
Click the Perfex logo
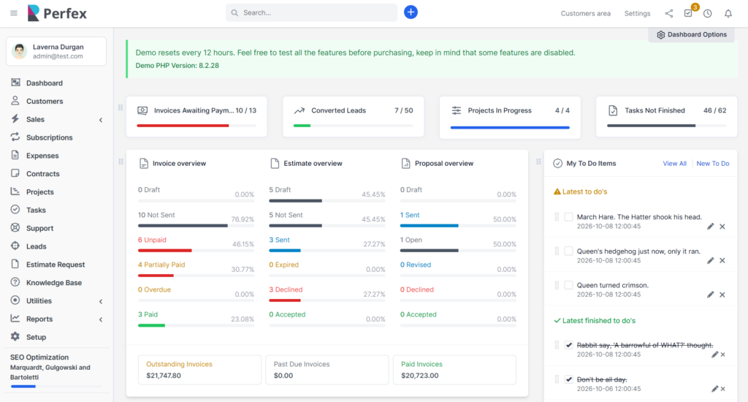tap(57, 13)
